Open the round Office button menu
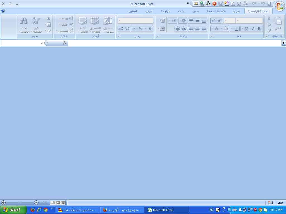Image resolution: width=286 pixels, height=214 pixels. [280, 6]
